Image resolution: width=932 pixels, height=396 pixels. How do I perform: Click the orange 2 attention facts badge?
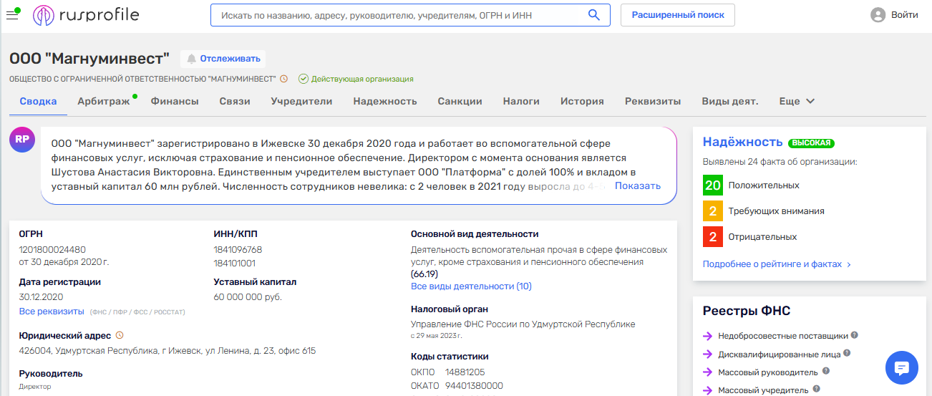712,211
